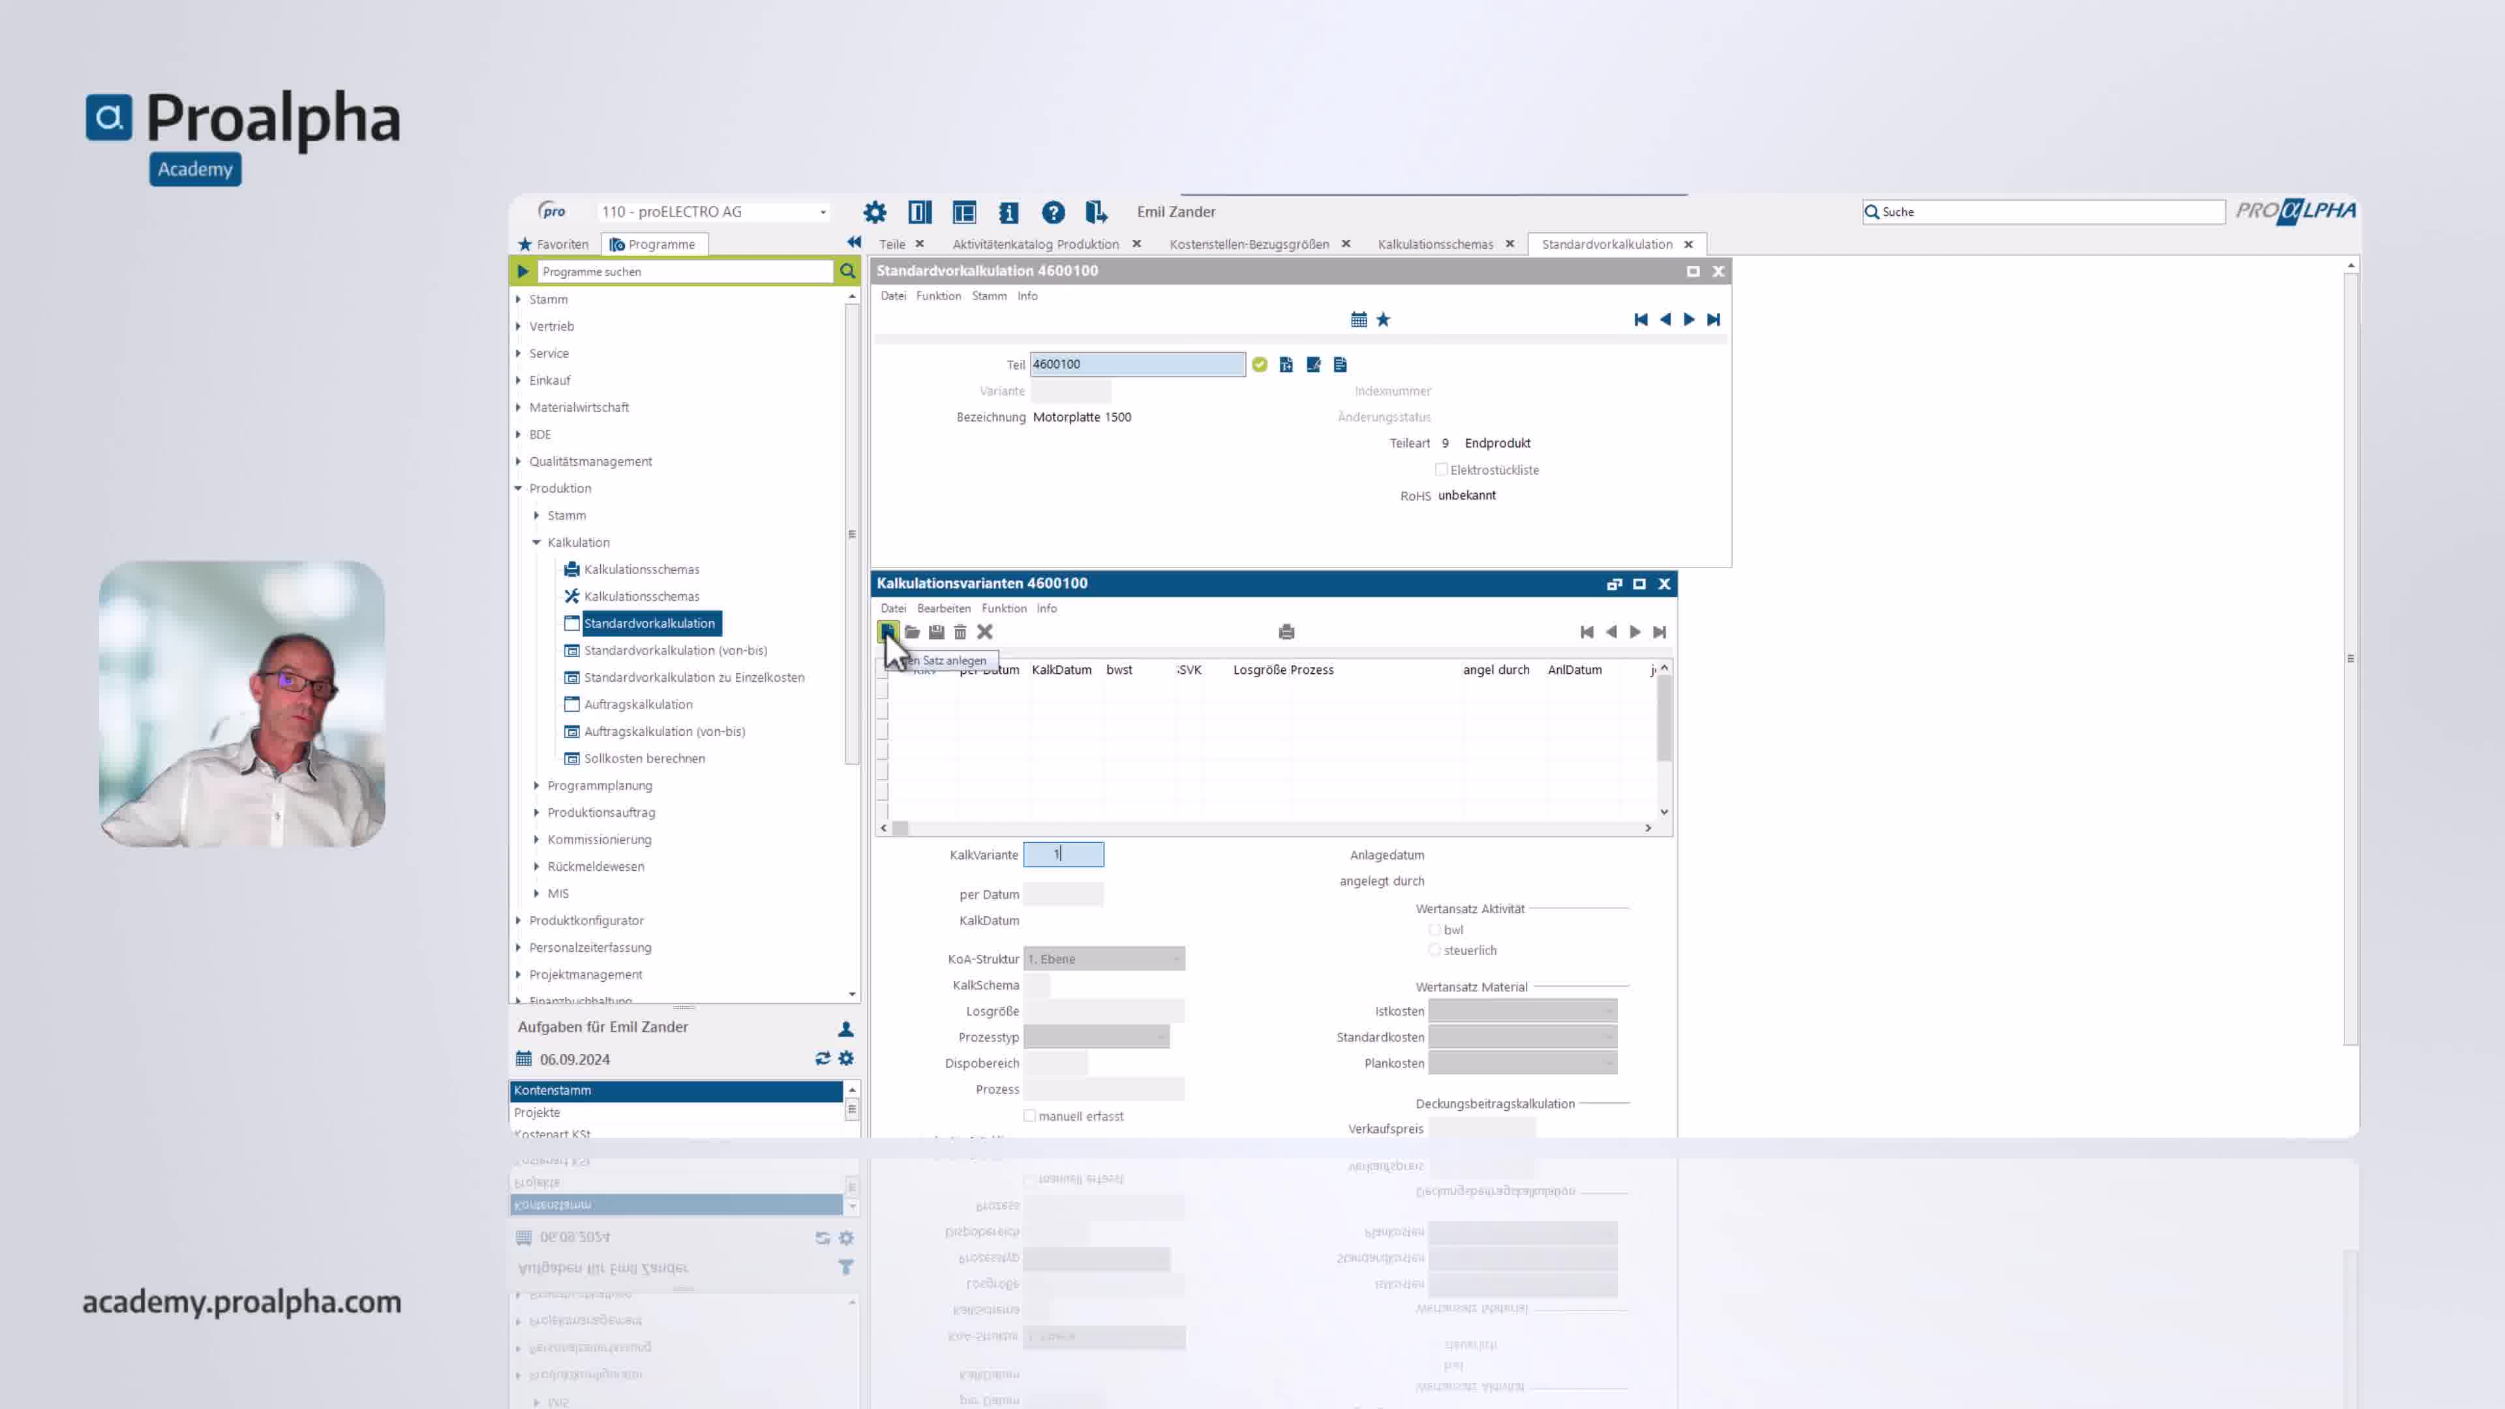The image size is (2505, 1409).
Task: Click the info icon in top toolbar
Action: click(x=1009, y=212)
